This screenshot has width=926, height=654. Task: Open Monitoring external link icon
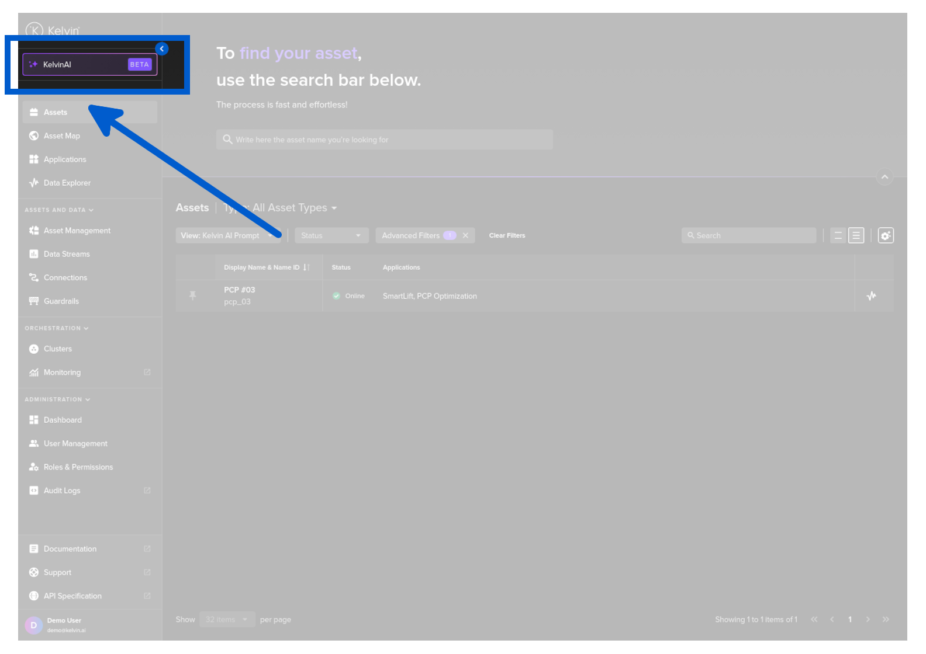[147, 373]
